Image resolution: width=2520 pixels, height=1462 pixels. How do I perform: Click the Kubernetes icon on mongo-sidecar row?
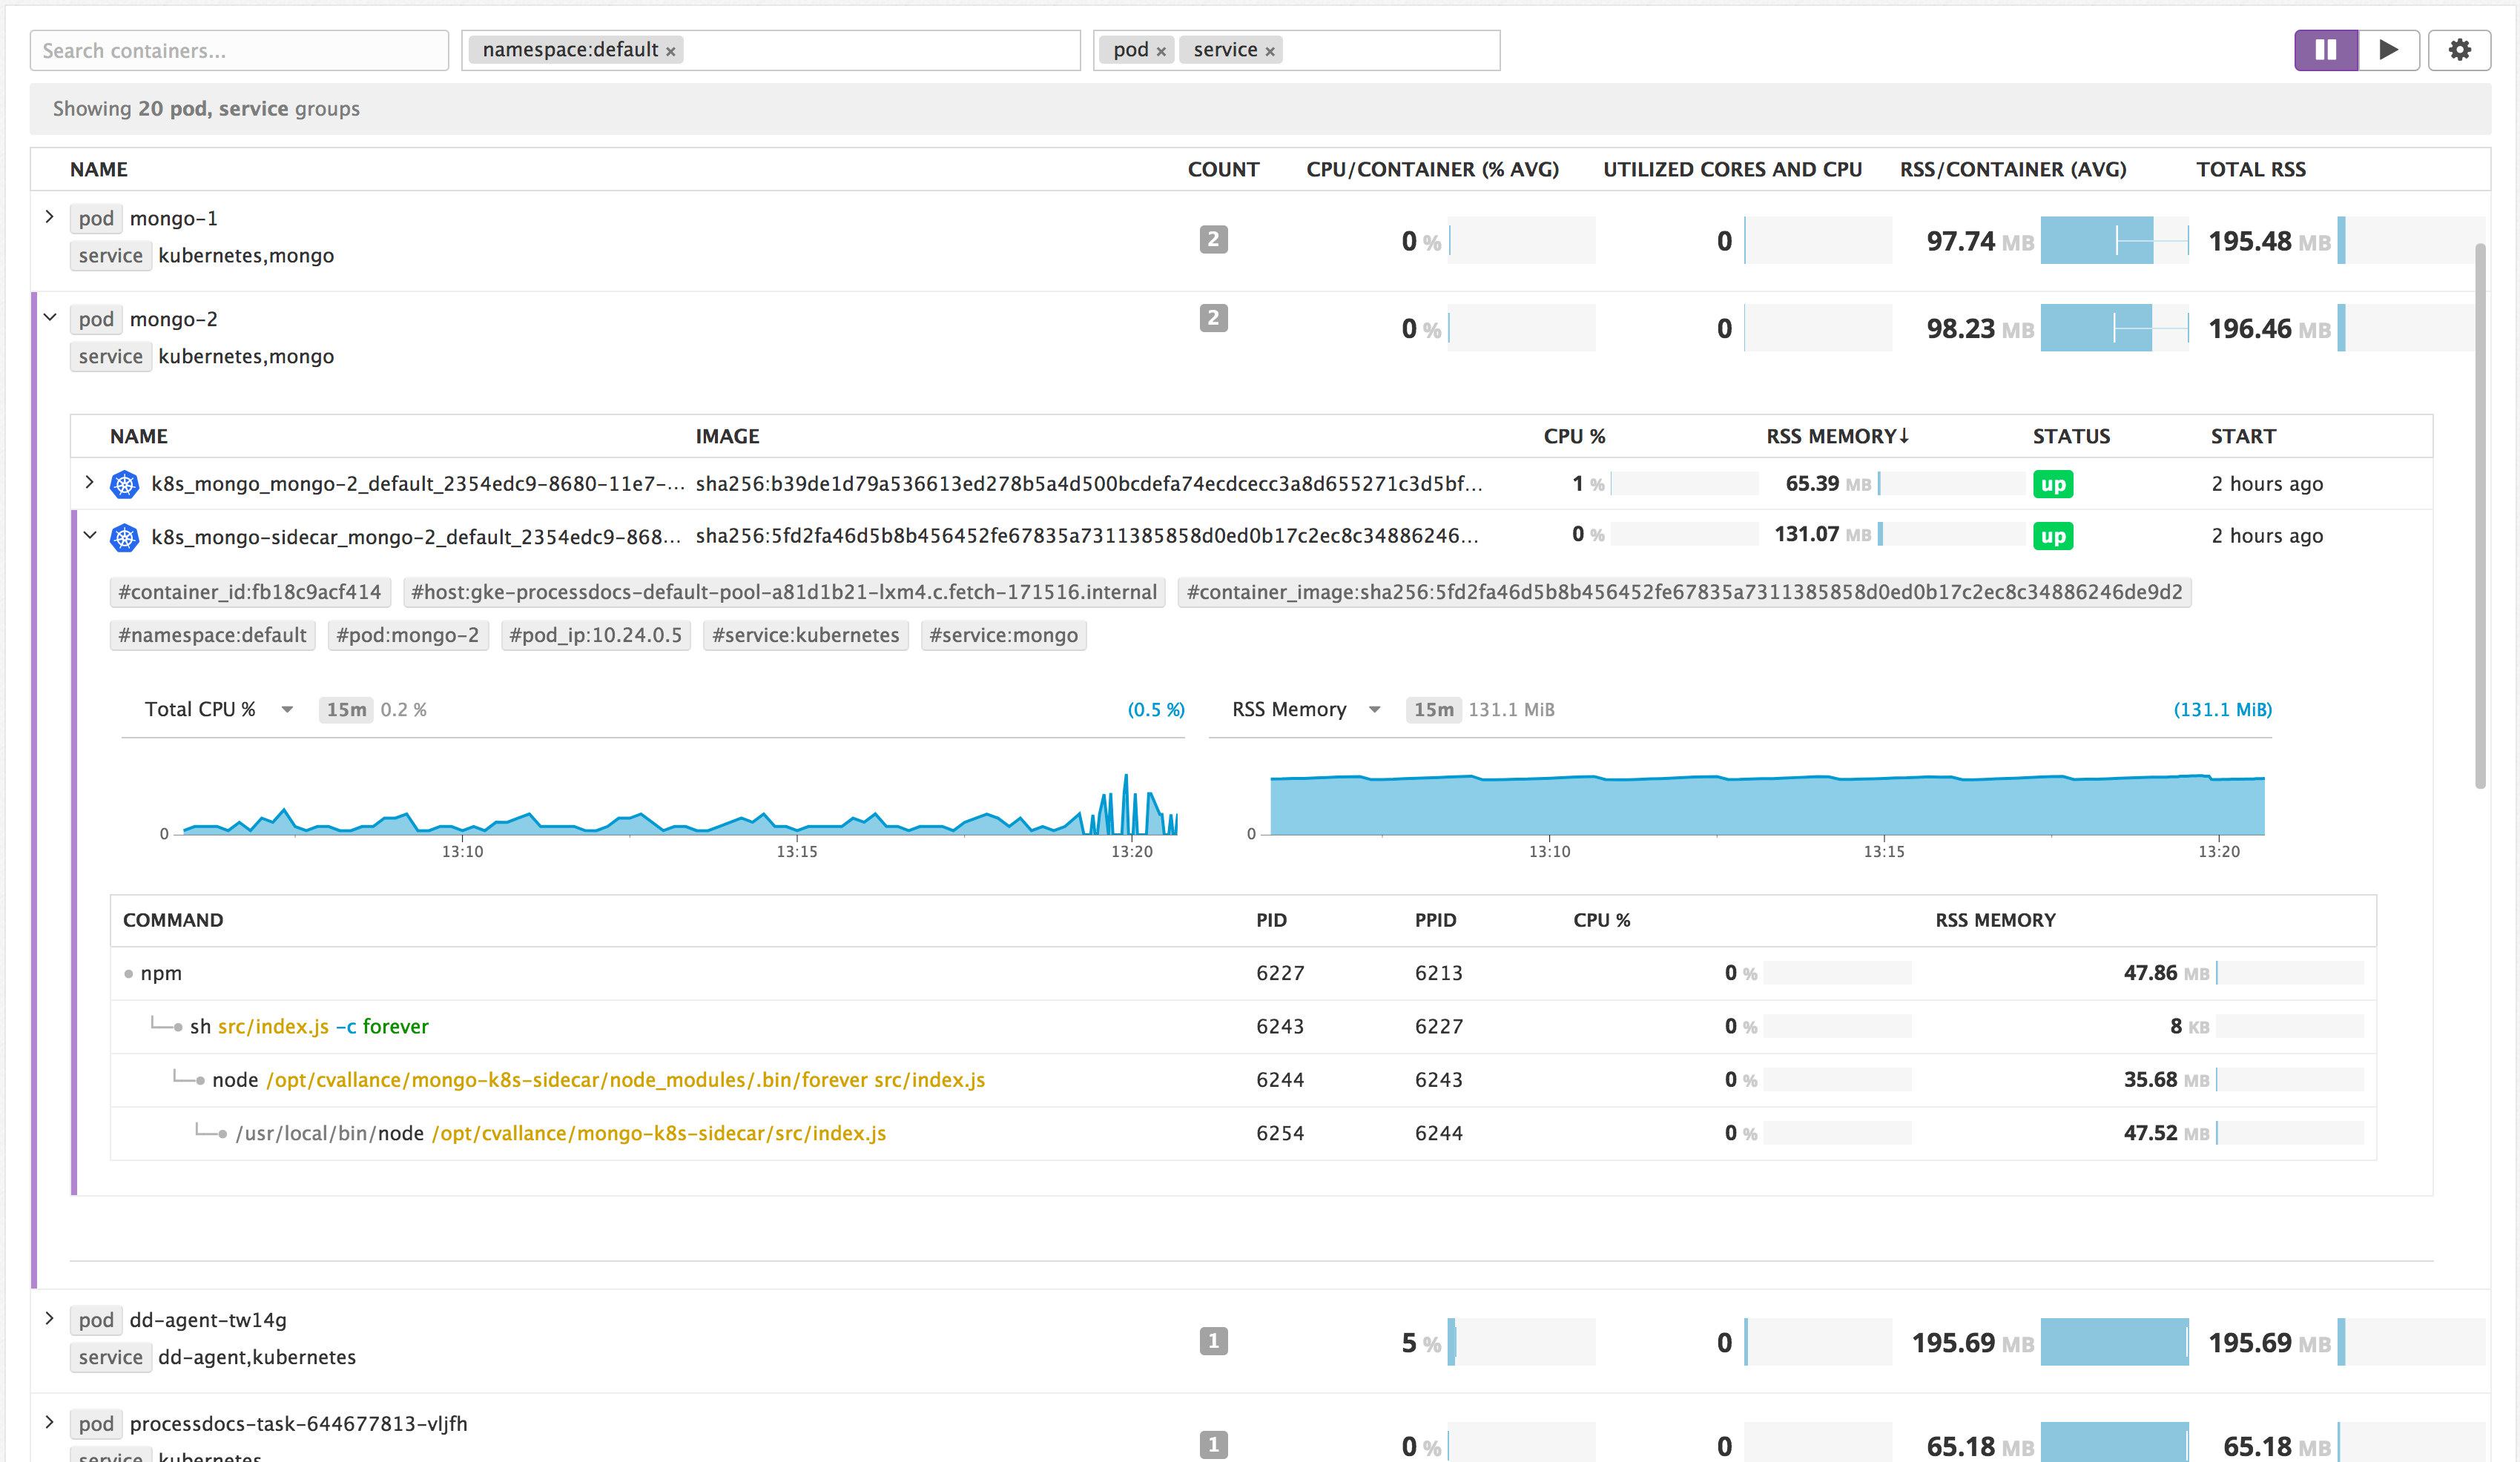pyautogui.click(x=124, y=536)
